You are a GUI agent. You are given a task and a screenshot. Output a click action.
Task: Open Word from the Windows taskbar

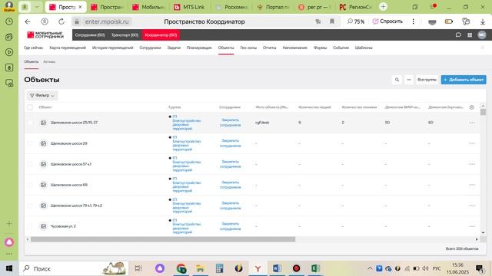(277, 268)
